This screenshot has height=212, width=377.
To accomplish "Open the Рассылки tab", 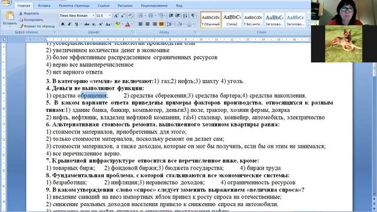I will tap(125, 5).
